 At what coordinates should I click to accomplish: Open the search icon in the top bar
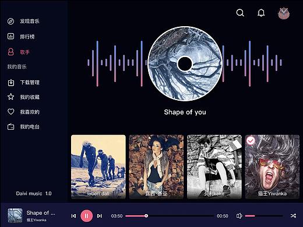click(x=240, y=13)
